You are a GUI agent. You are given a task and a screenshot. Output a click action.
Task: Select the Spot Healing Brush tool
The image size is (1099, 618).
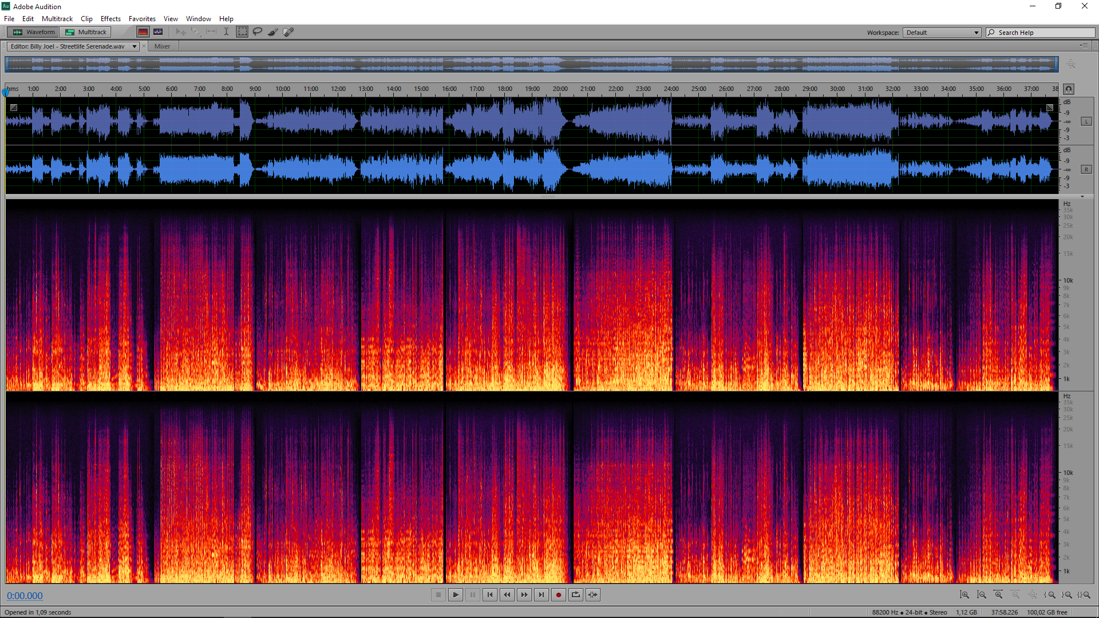tap(288, 32)
